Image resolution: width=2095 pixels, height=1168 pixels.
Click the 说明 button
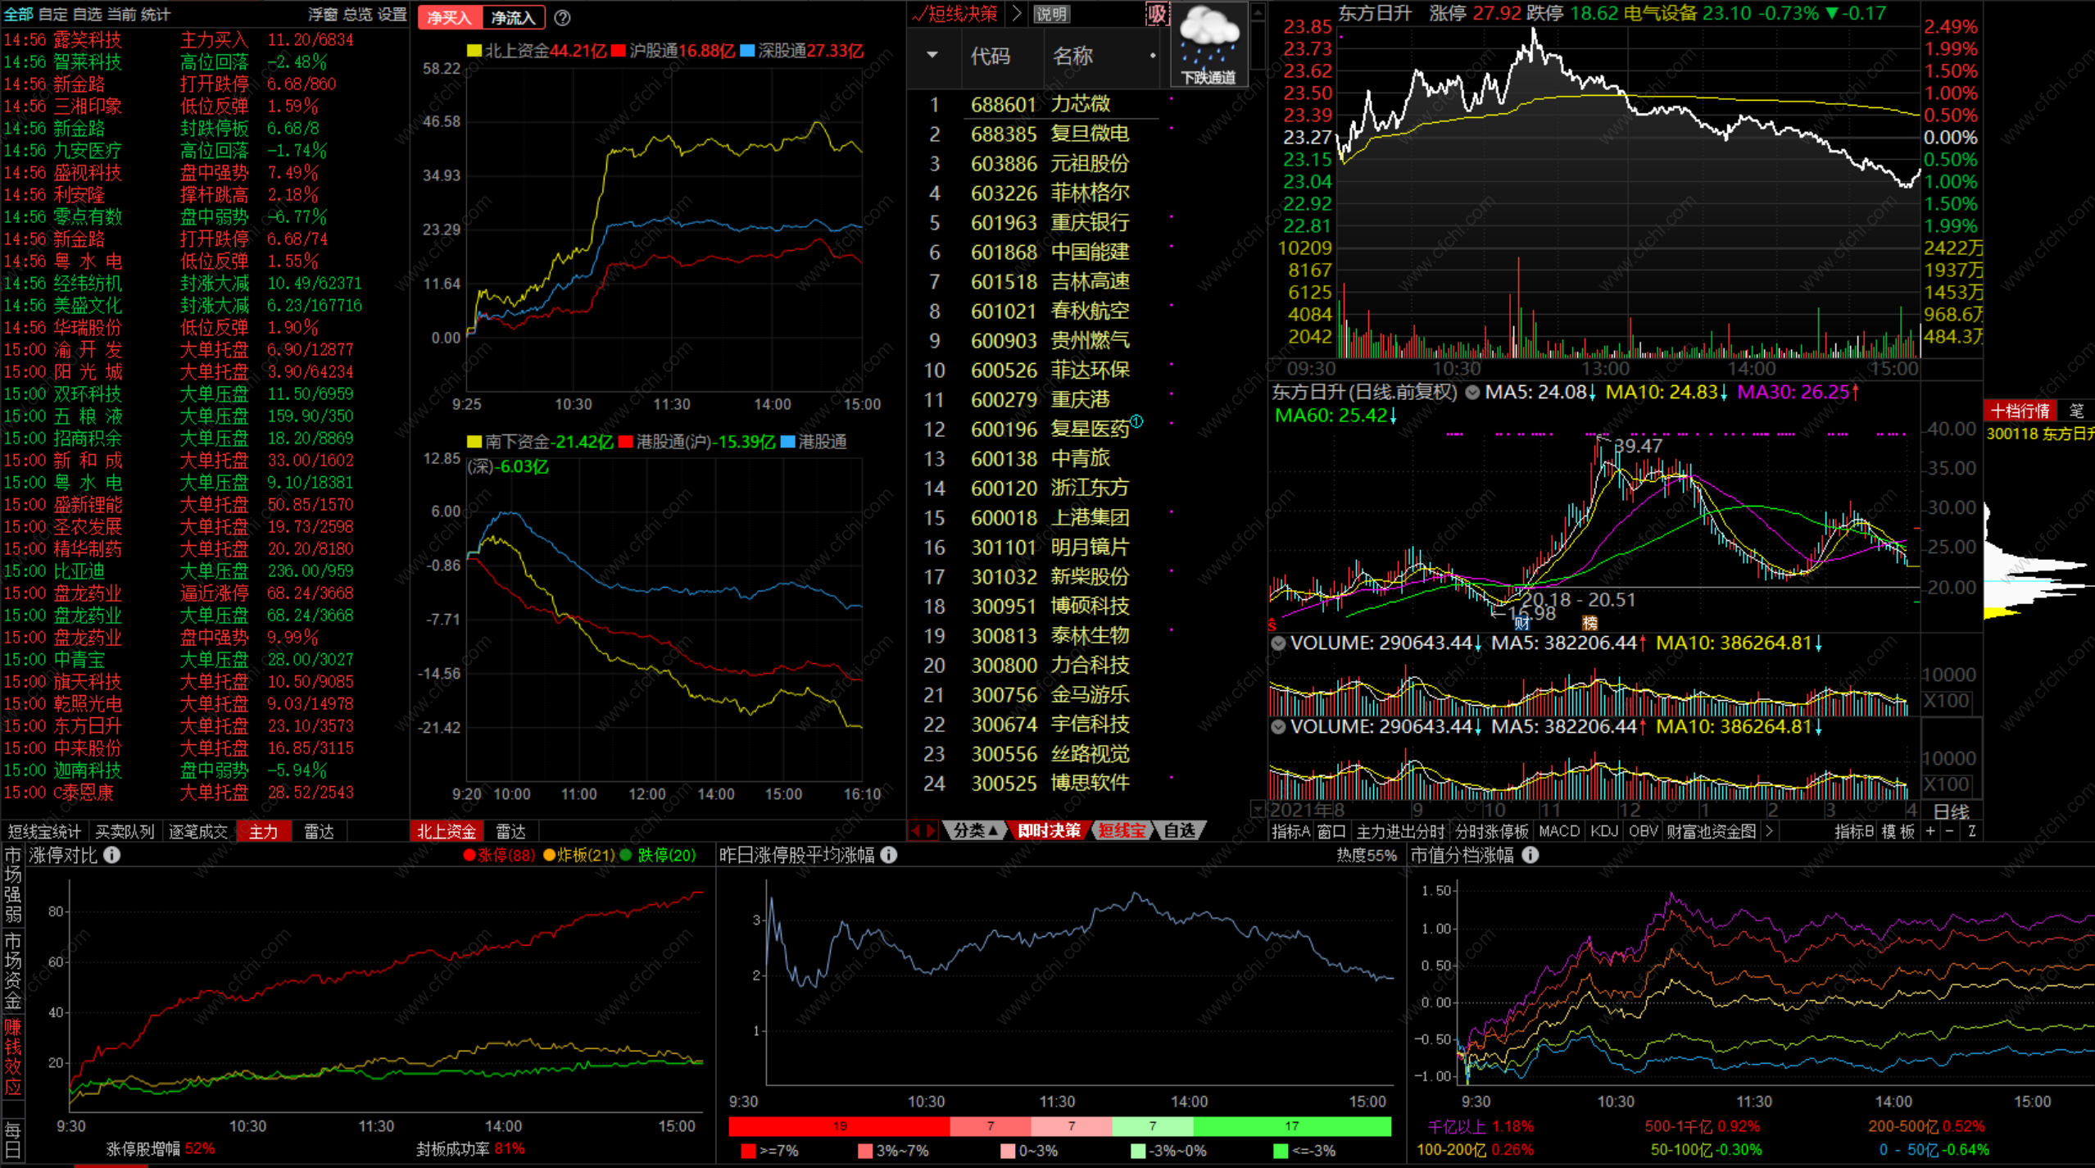(x=1051, y=14)
